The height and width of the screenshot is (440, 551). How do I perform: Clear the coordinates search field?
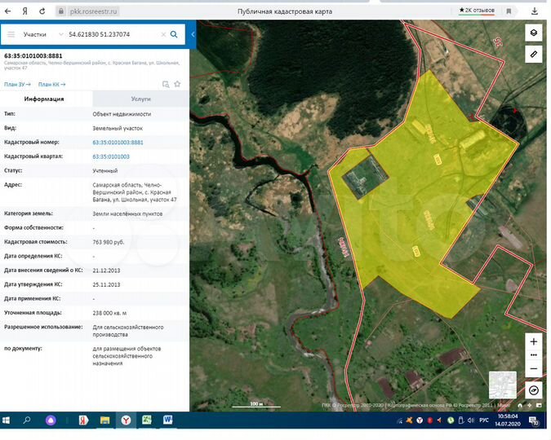click(x=163, y=34)
